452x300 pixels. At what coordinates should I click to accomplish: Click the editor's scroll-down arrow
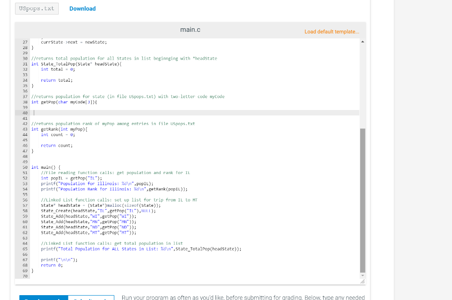pos(362,274)
